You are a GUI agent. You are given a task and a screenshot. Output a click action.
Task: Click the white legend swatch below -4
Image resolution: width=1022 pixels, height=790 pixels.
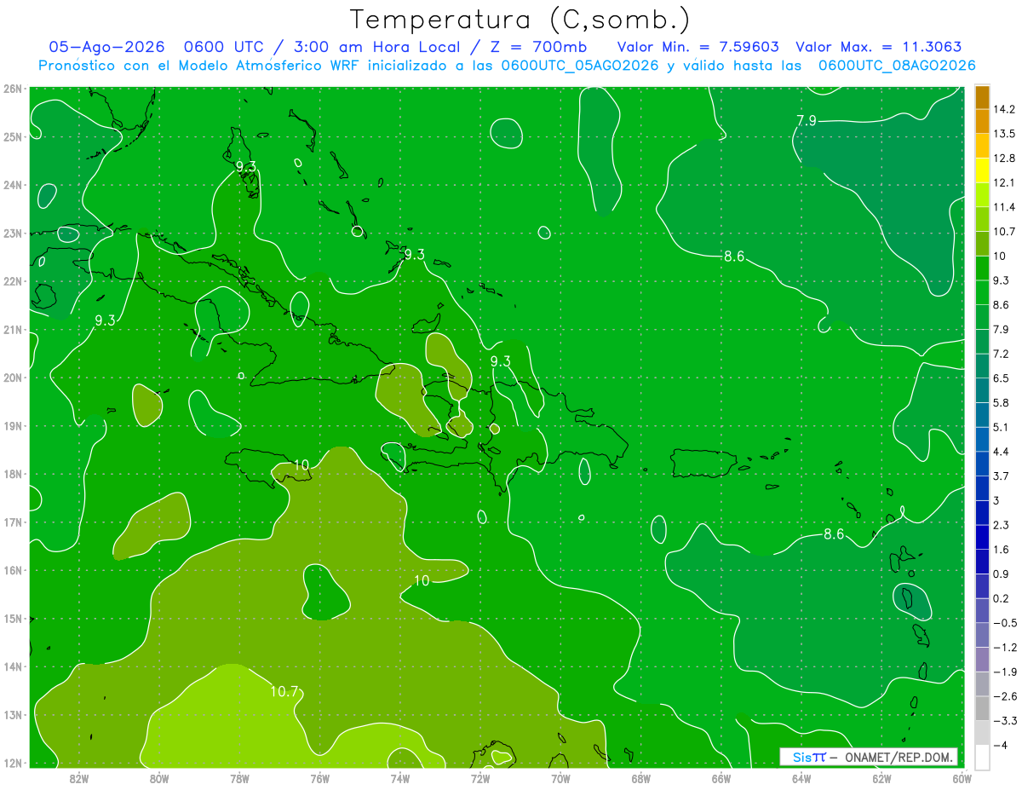[982, 758]
